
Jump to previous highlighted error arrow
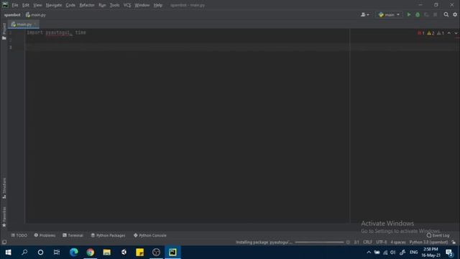pyautogui.click(x=449, y=33)
